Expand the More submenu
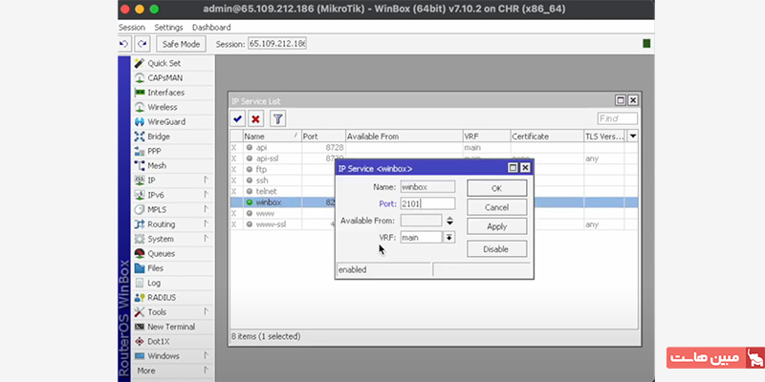This screenshot has height=382, width=765. tap(173, 371)
